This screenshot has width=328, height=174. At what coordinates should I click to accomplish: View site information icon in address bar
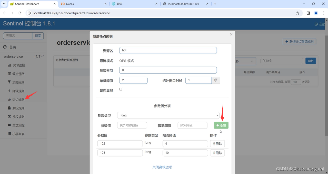pyautogui.click(x=29, y=13)
